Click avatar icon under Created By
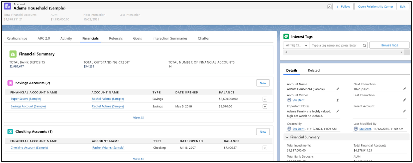Image resolution: width=413 pixels, height=163 pixels. coord(289,129)
